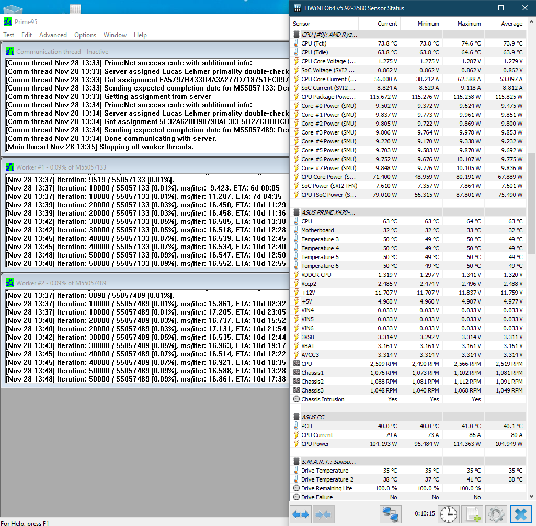Click the ASUS PRIME X470 group chip icon
The image size is (536, 526).
[x=296, y=212]
